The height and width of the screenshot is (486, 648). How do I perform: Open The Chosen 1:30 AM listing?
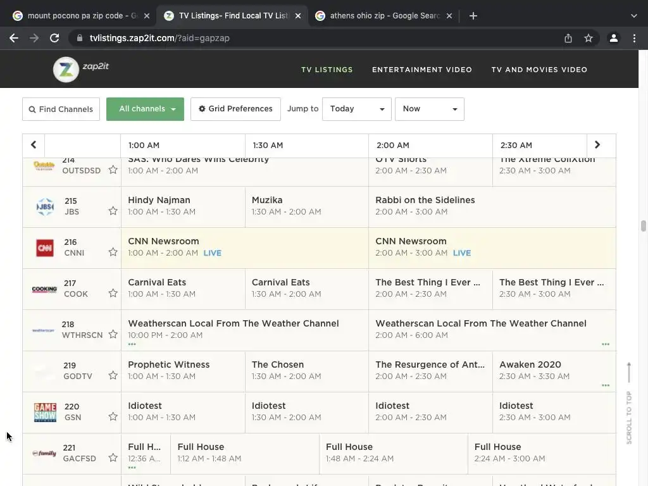tap(307, 371)
